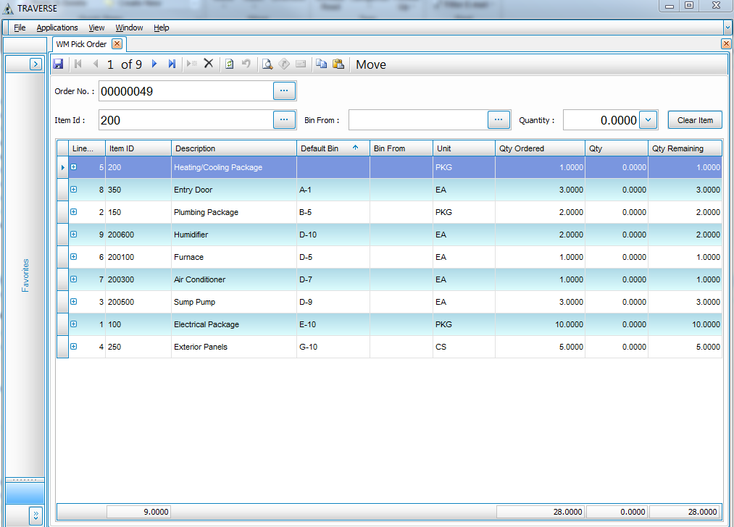Select the Exterior Panels description cell
Image resolution: width=734 pixels, height=527 pixels.
[x=234, y=347]
